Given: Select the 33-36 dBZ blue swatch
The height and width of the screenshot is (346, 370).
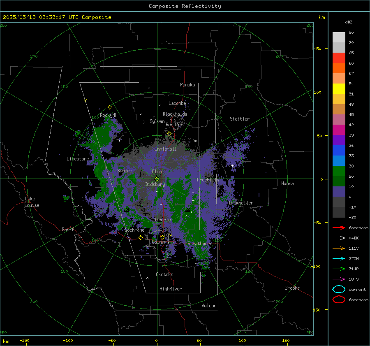Looking at the screenshot, I should point(339,151).
